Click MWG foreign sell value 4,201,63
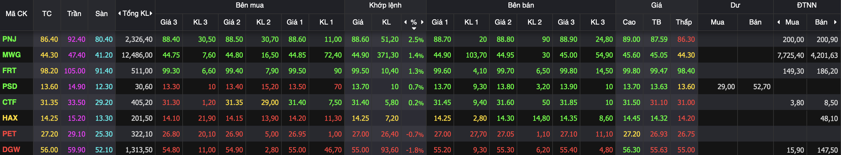The height and width of the screenshot is (155, 841). click(824, 56)
